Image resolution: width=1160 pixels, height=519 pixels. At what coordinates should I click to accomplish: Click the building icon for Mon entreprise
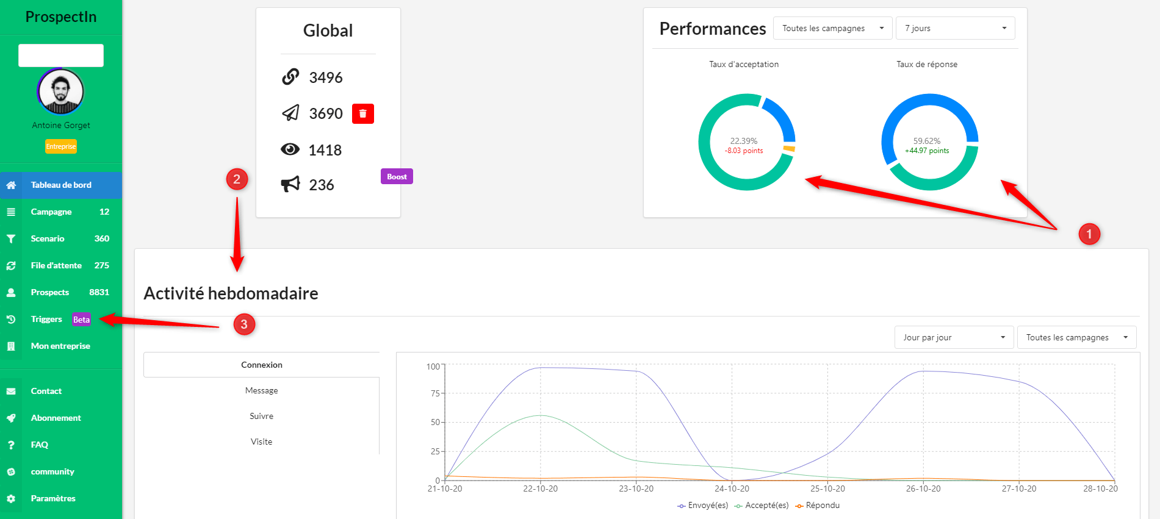(11, 346)
